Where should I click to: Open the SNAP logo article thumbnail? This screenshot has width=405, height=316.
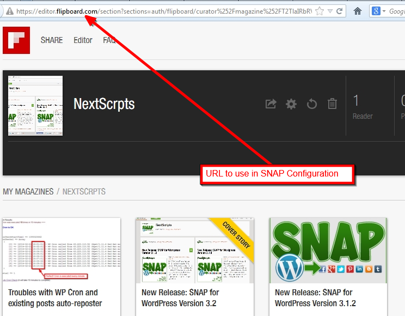point(328,250)
